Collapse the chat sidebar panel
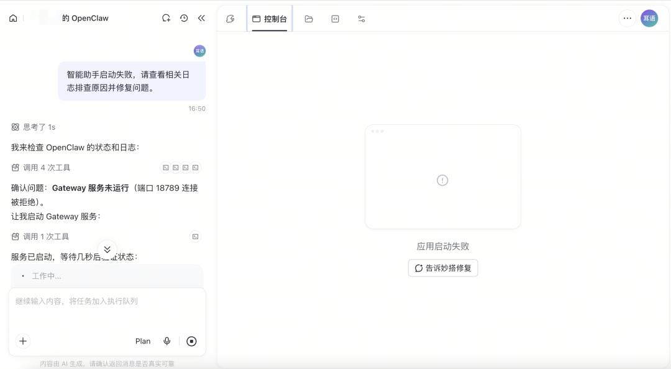 pos(201,18)
